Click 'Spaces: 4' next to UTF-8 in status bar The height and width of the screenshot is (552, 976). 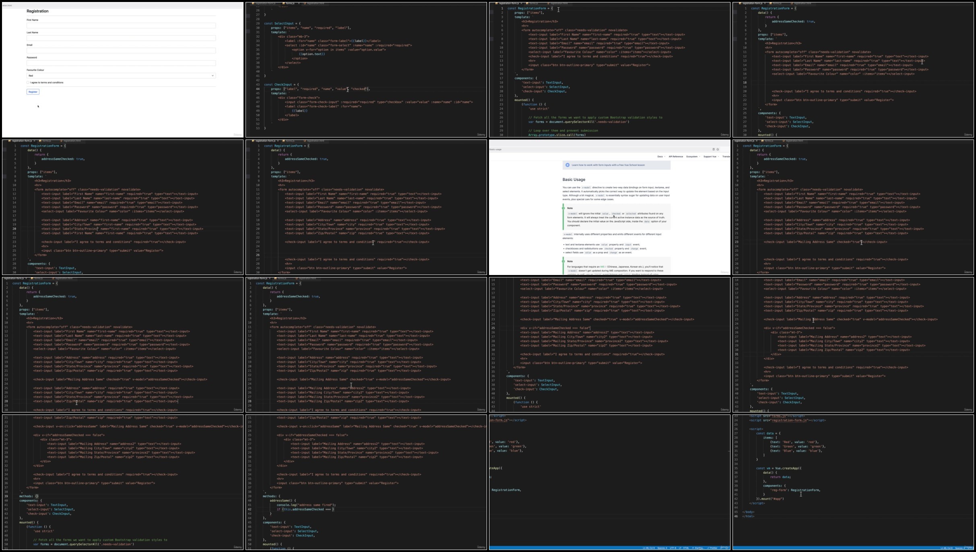tap(662, 548)
